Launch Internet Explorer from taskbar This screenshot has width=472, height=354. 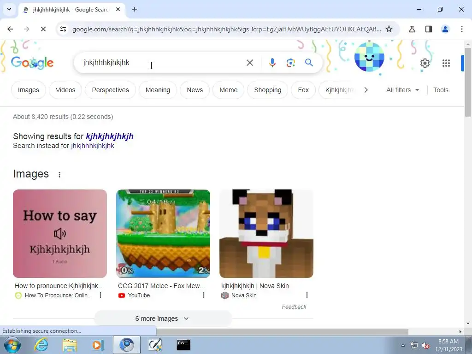[x=41, y=345]
